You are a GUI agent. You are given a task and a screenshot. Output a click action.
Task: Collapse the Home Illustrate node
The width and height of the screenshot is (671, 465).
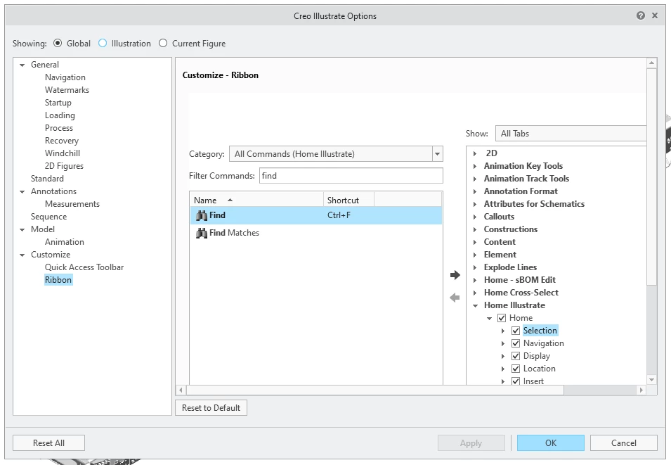475,305
